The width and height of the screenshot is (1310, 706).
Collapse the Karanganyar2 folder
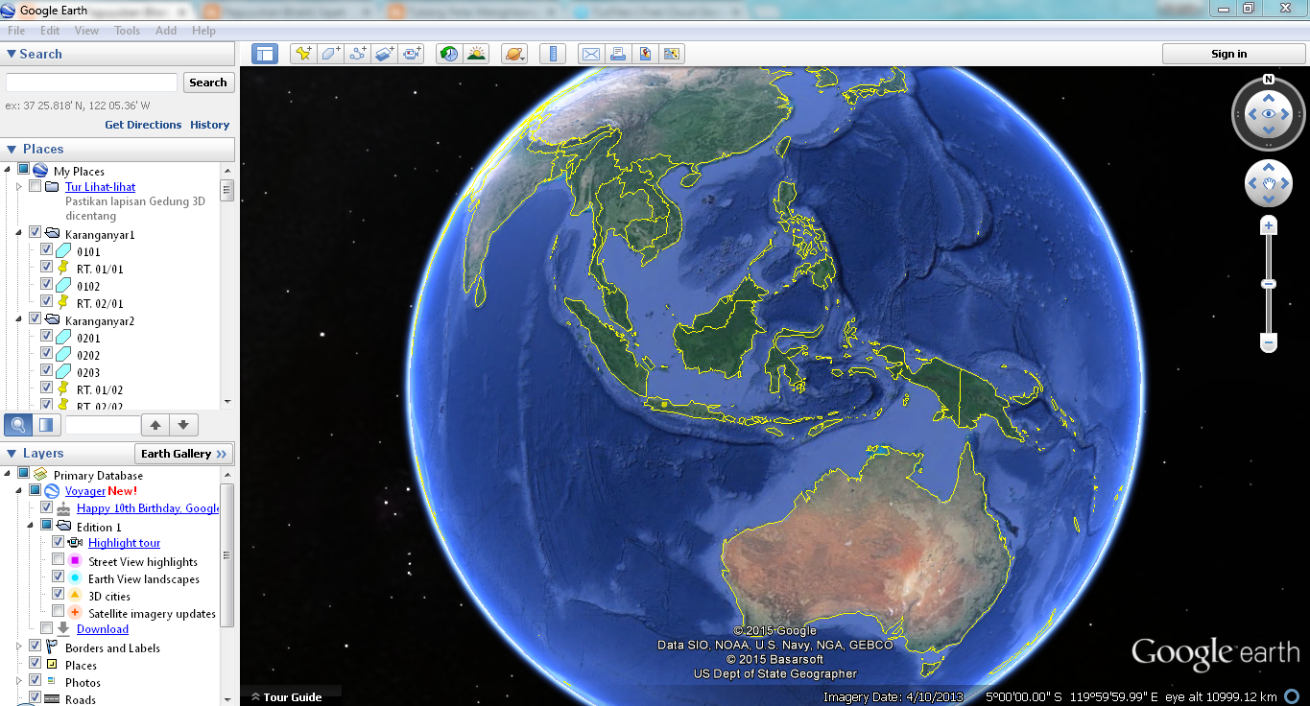pyautogui.click(x=21, y=318)
